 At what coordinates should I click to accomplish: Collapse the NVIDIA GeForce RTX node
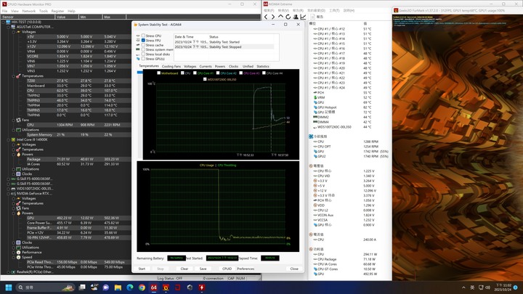coord(8,194)
